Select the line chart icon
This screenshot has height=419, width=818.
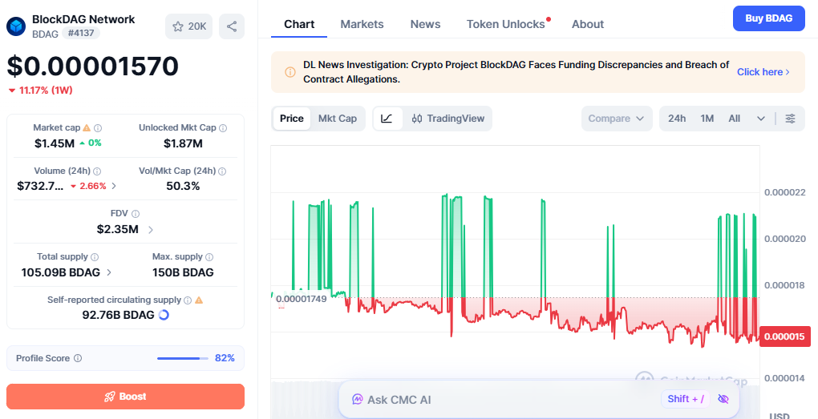(387, 119)
